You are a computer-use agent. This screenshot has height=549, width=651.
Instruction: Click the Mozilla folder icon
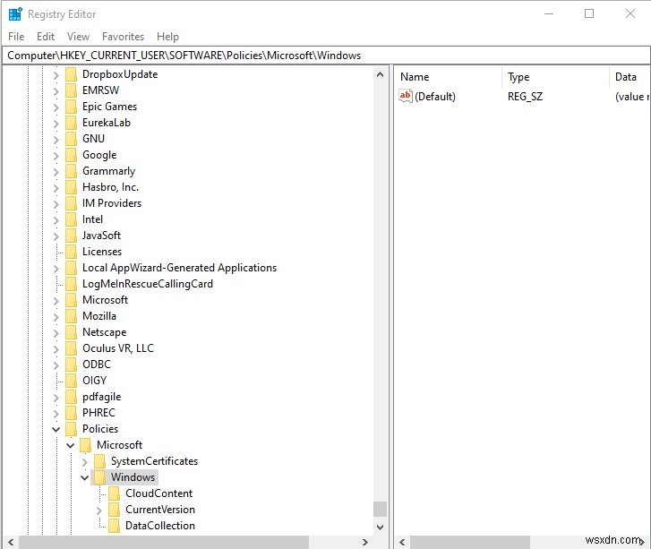point(72,316)
